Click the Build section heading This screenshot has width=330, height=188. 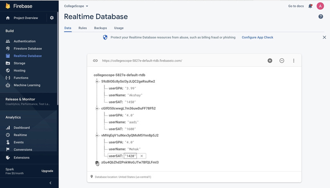[9, 31]
